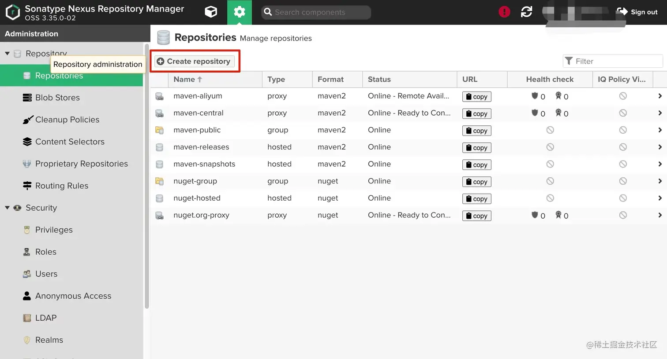Click the health check disabled icon for maven-snapshots
The height and width of the screenshot is (359, 667).
(x=550, y=164)
